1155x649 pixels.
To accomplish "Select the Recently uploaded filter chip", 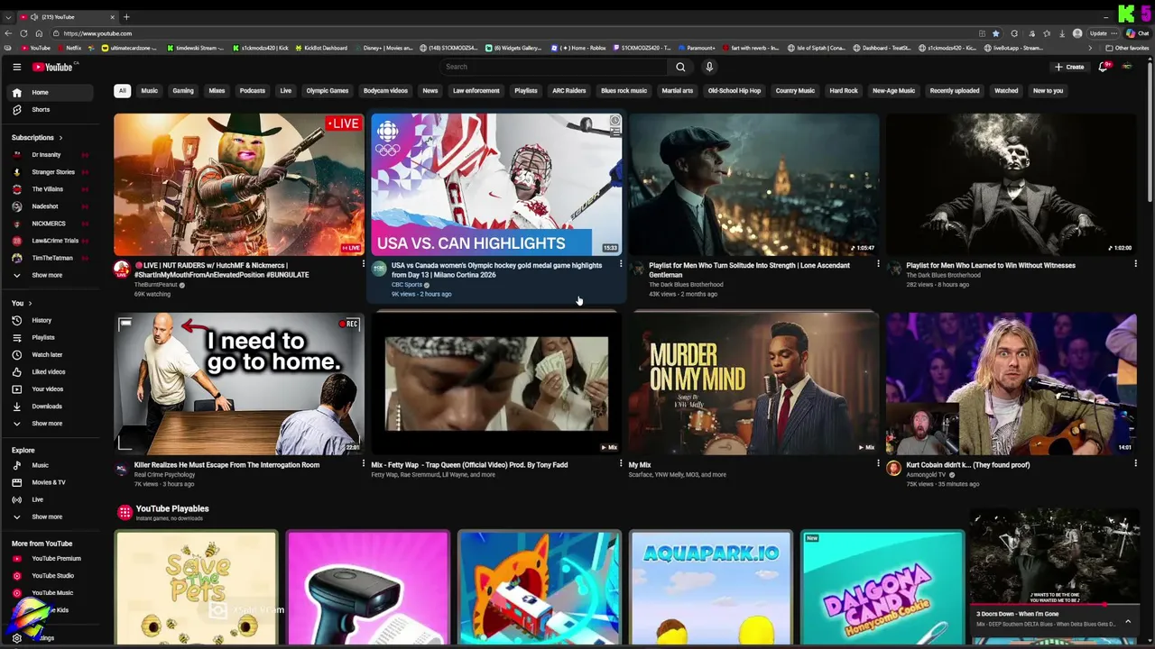I will [955, 90].
